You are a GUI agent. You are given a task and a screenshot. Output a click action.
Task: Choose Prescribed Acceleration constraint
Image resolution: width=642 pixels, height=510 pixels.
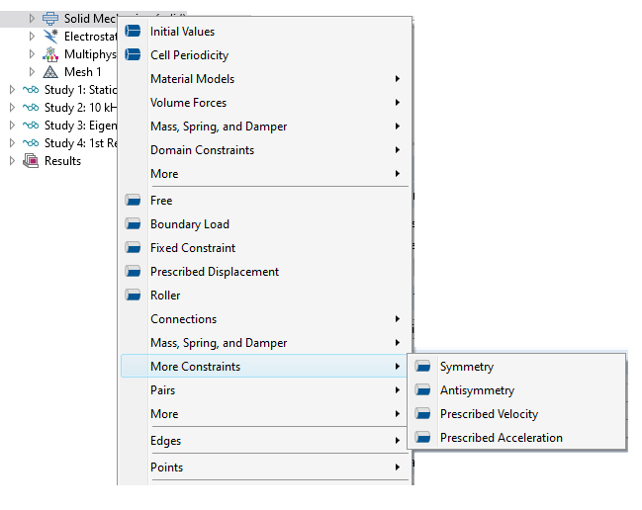click(501, 438)
